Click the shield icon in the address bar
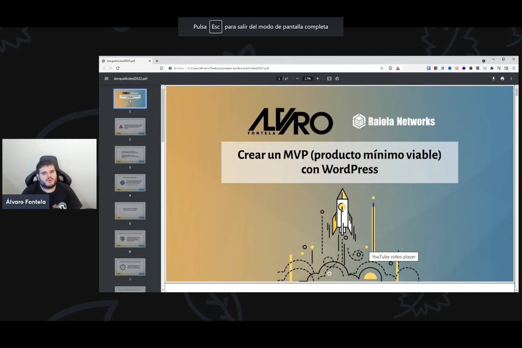Viewport: 522px width, 348px height. (390, 68)
